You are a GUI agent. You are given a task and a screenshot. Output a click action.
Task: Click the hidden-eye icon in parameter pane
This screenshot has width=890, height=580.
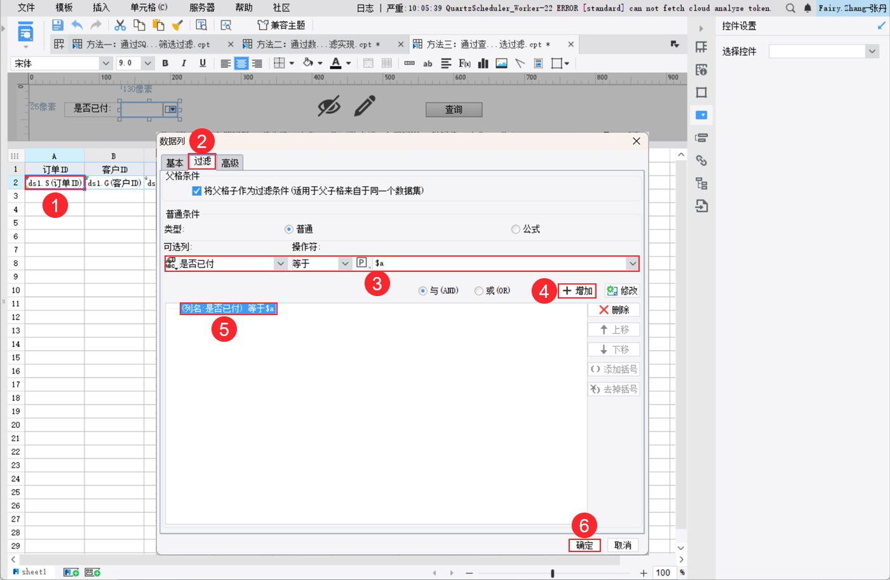329,106
